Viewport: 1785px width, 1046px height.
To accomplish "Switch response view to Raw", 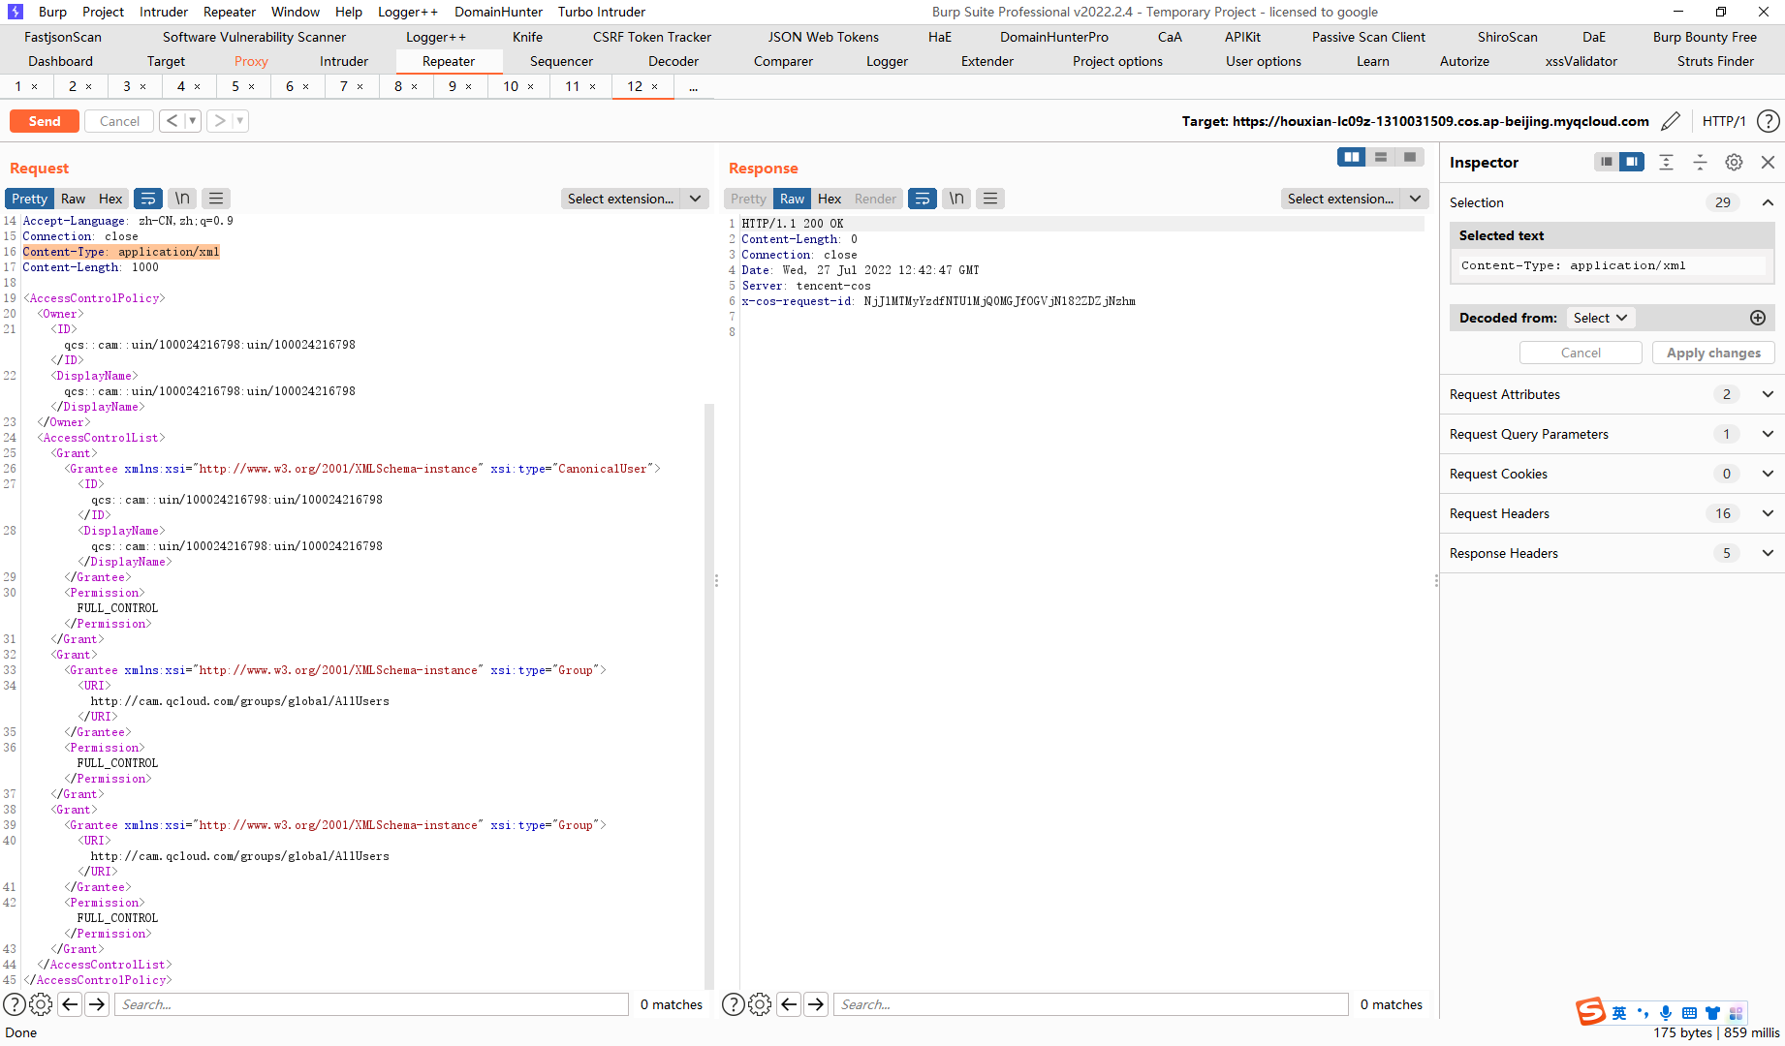I will (x=792, y=199).
